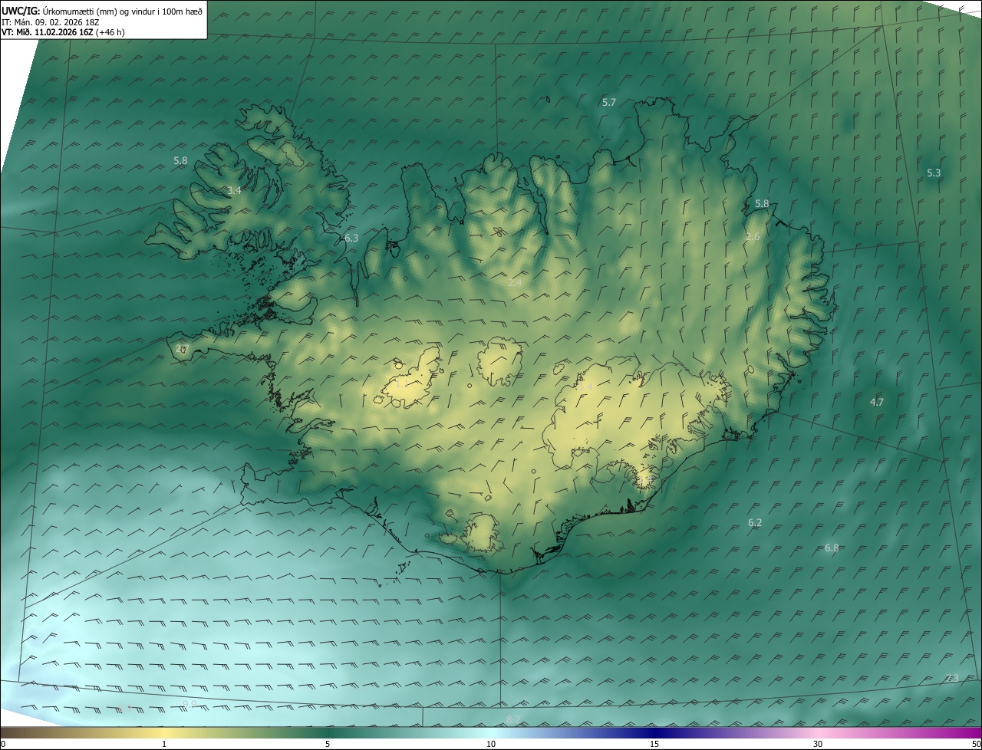Click the 6.2 value label
Screen dimensions: 982x750
pyautogui.click(x=755, y=523)
